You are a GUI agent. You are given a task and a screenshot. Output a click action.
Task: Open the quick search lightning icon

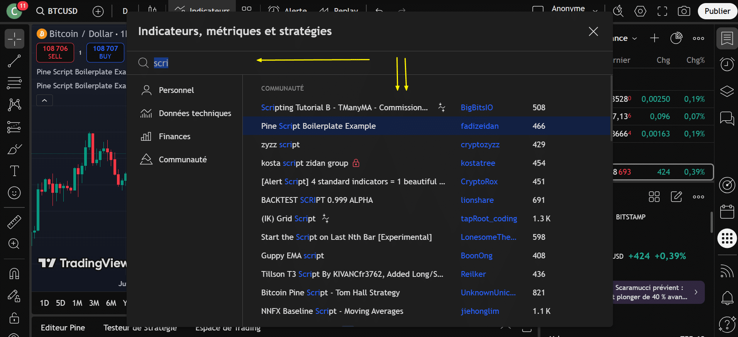tap(618, 11)
